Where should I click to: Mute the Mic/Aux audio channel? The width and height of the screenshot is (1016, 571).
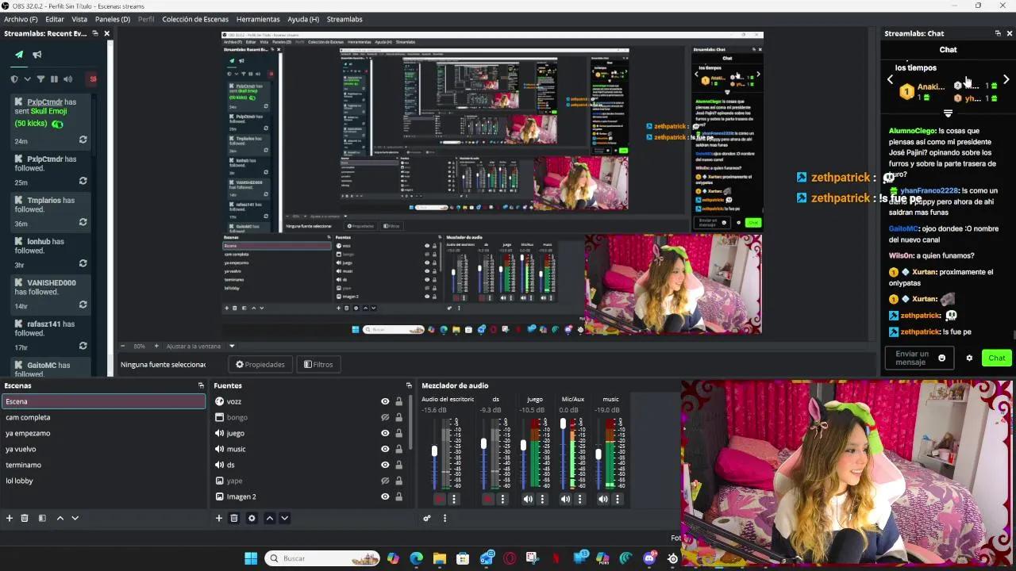(x=565, y=499)
